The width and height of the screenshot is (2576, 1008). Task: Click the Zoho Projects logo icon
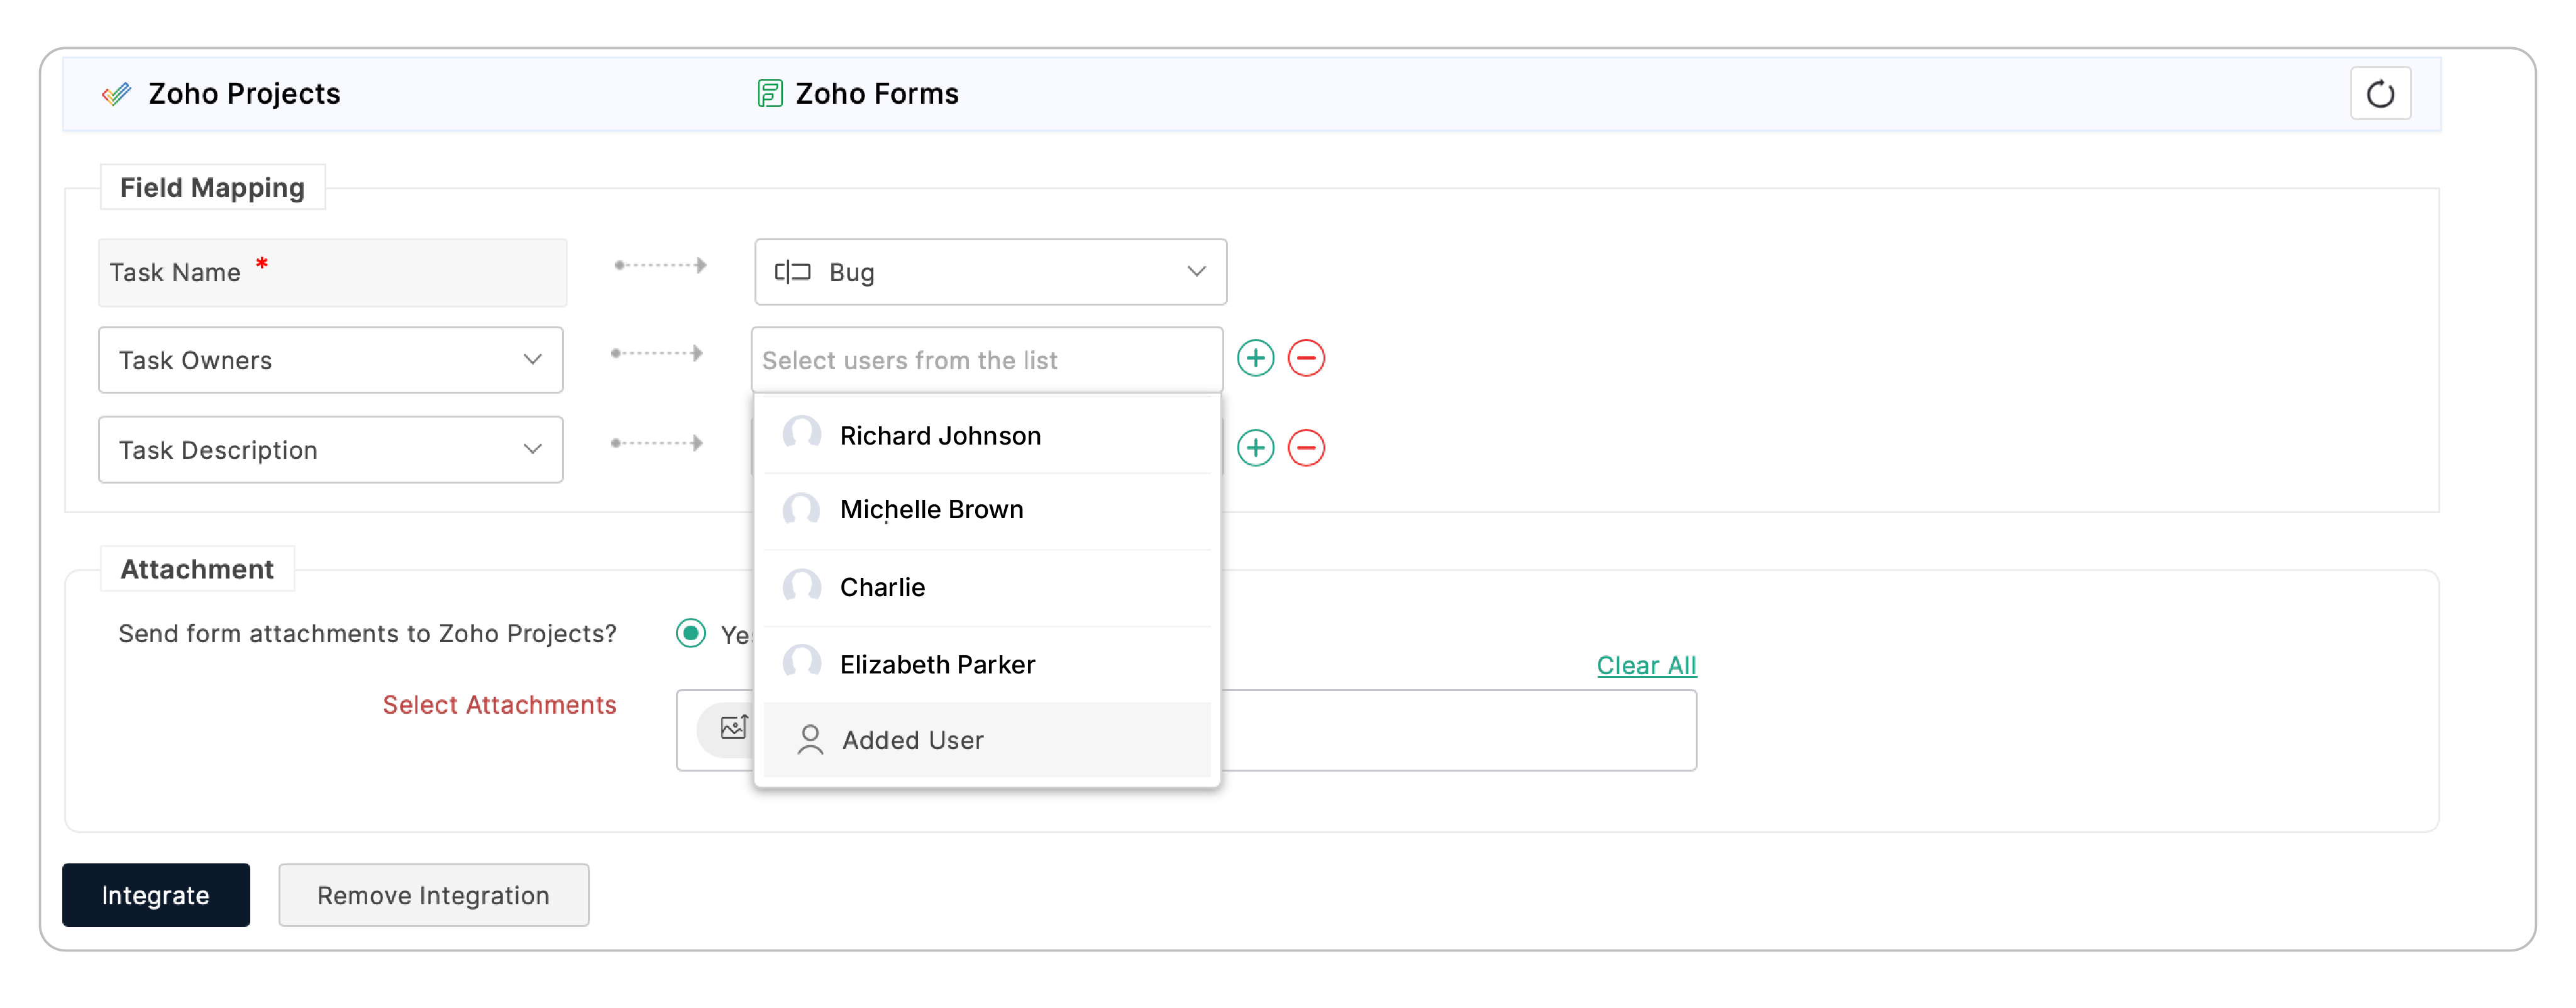pos(116,94)
